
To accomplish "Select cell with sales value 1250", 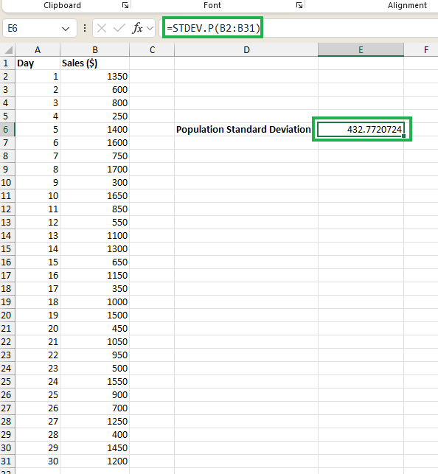I will click(x=95, y=422).
